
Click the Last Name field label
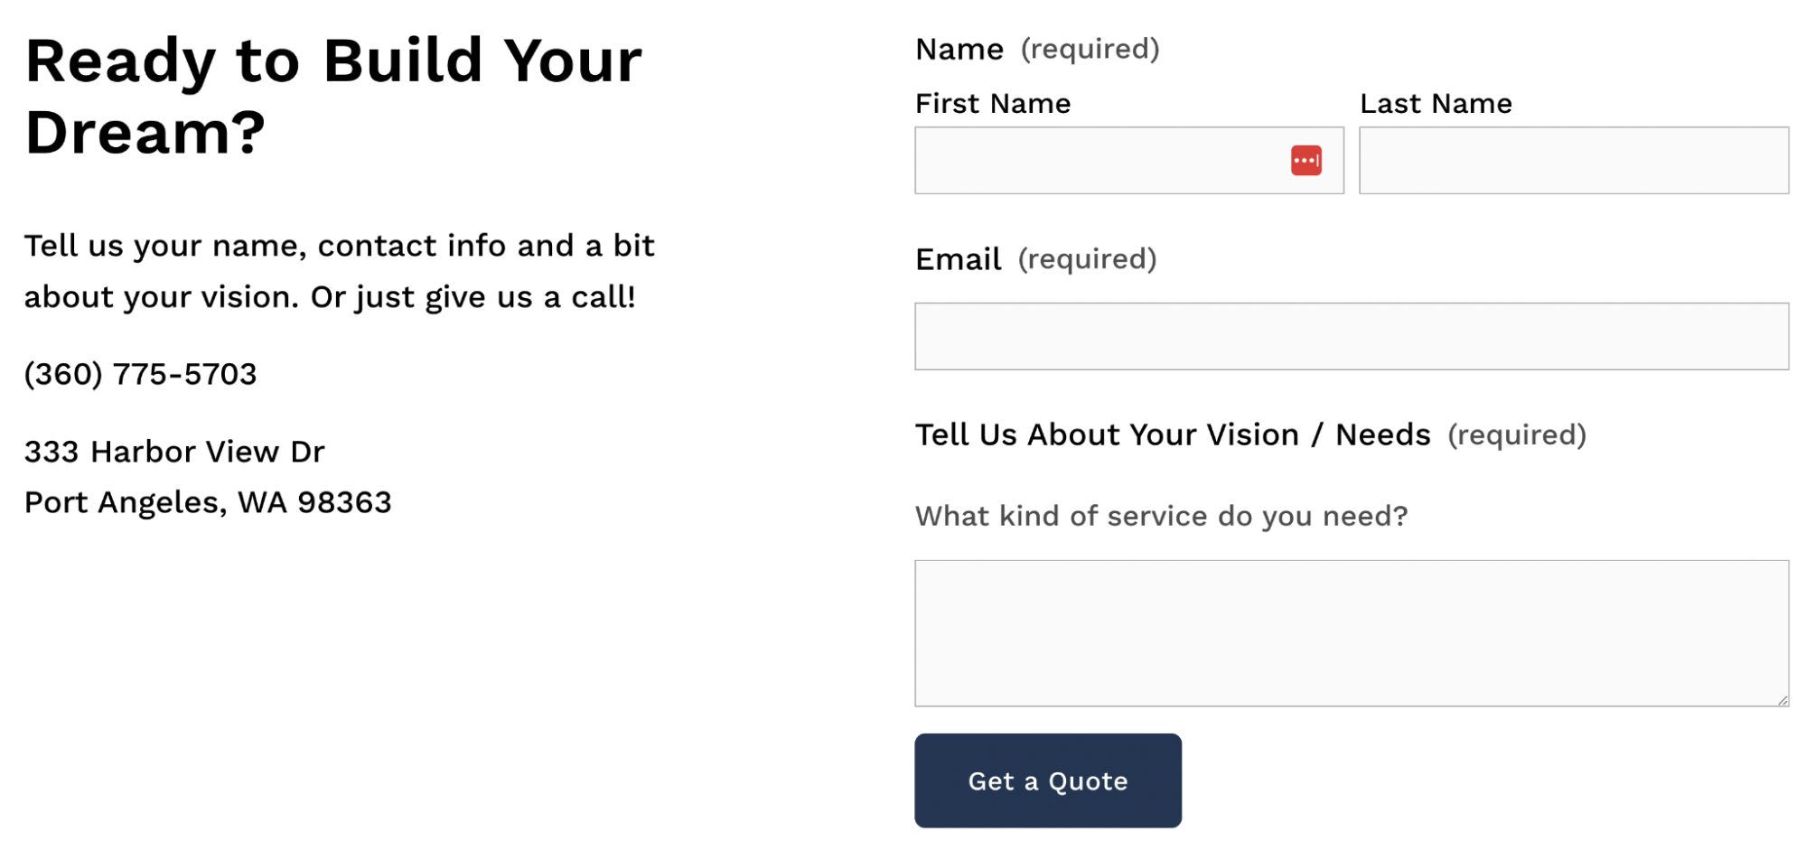tap(1434, 103)
